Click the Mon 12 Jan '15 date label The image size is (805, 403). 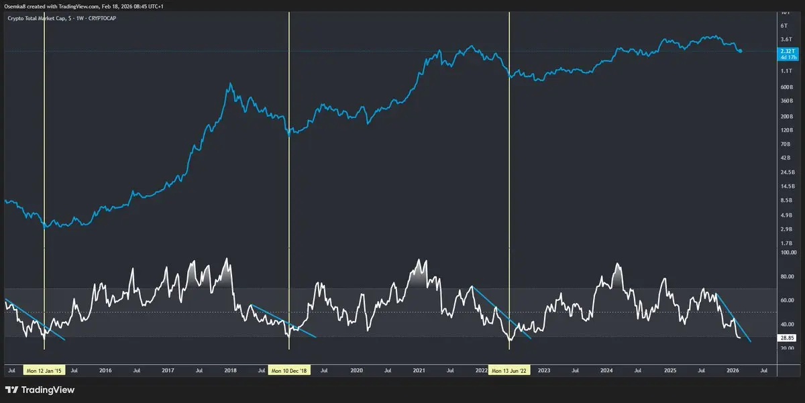(x=44, y=370)
